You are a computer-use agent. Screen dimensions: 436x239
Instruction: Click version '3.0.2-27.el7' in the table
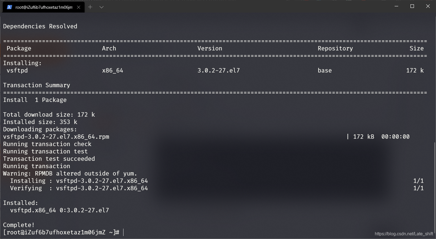coord(219,71)
